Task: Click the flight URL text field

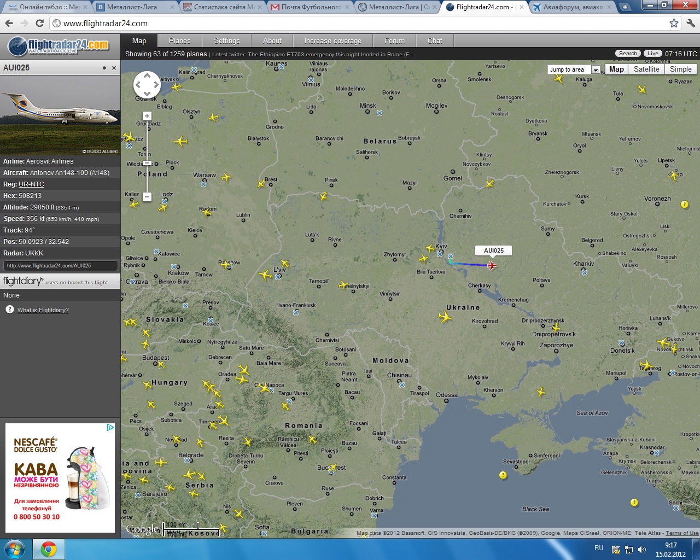Action: pos(60,266)
